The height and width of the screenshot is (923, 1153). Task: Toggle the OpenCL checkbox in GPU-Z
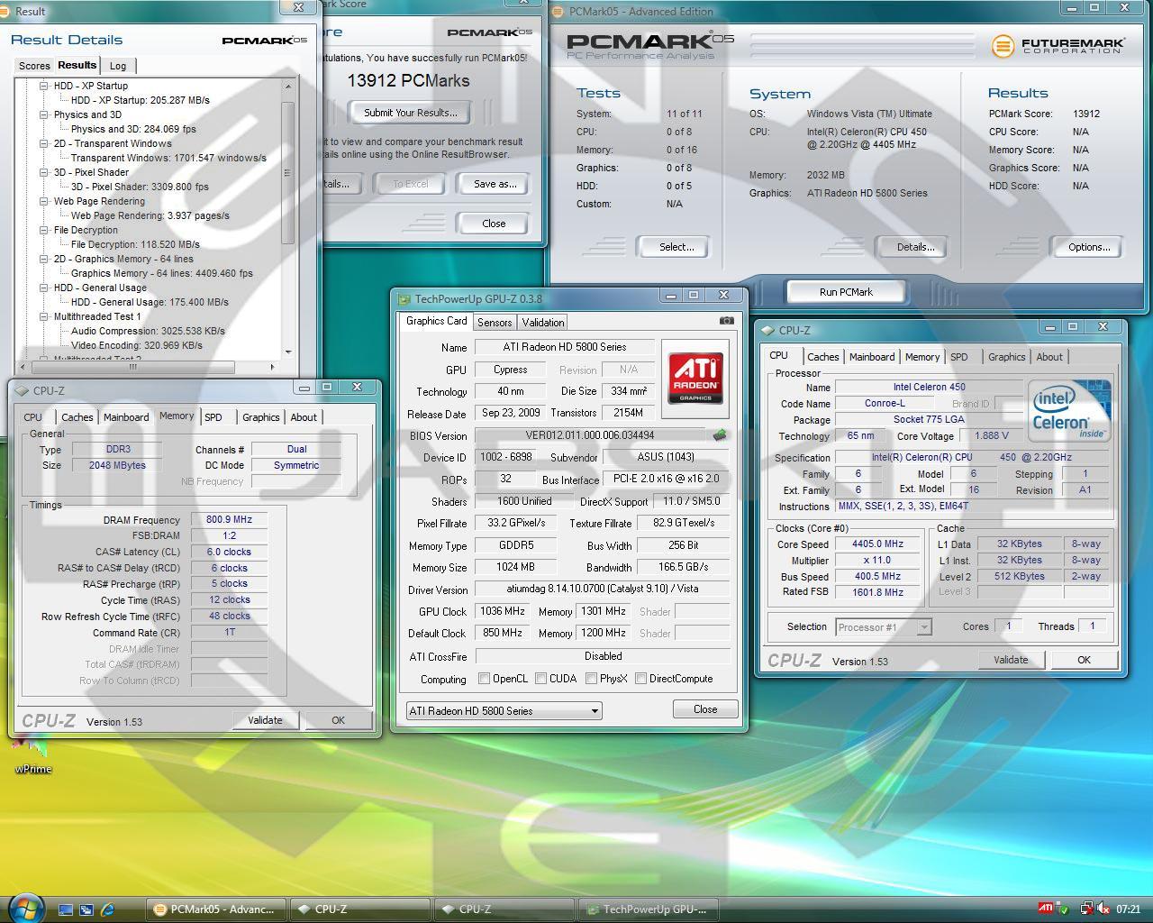485,679
